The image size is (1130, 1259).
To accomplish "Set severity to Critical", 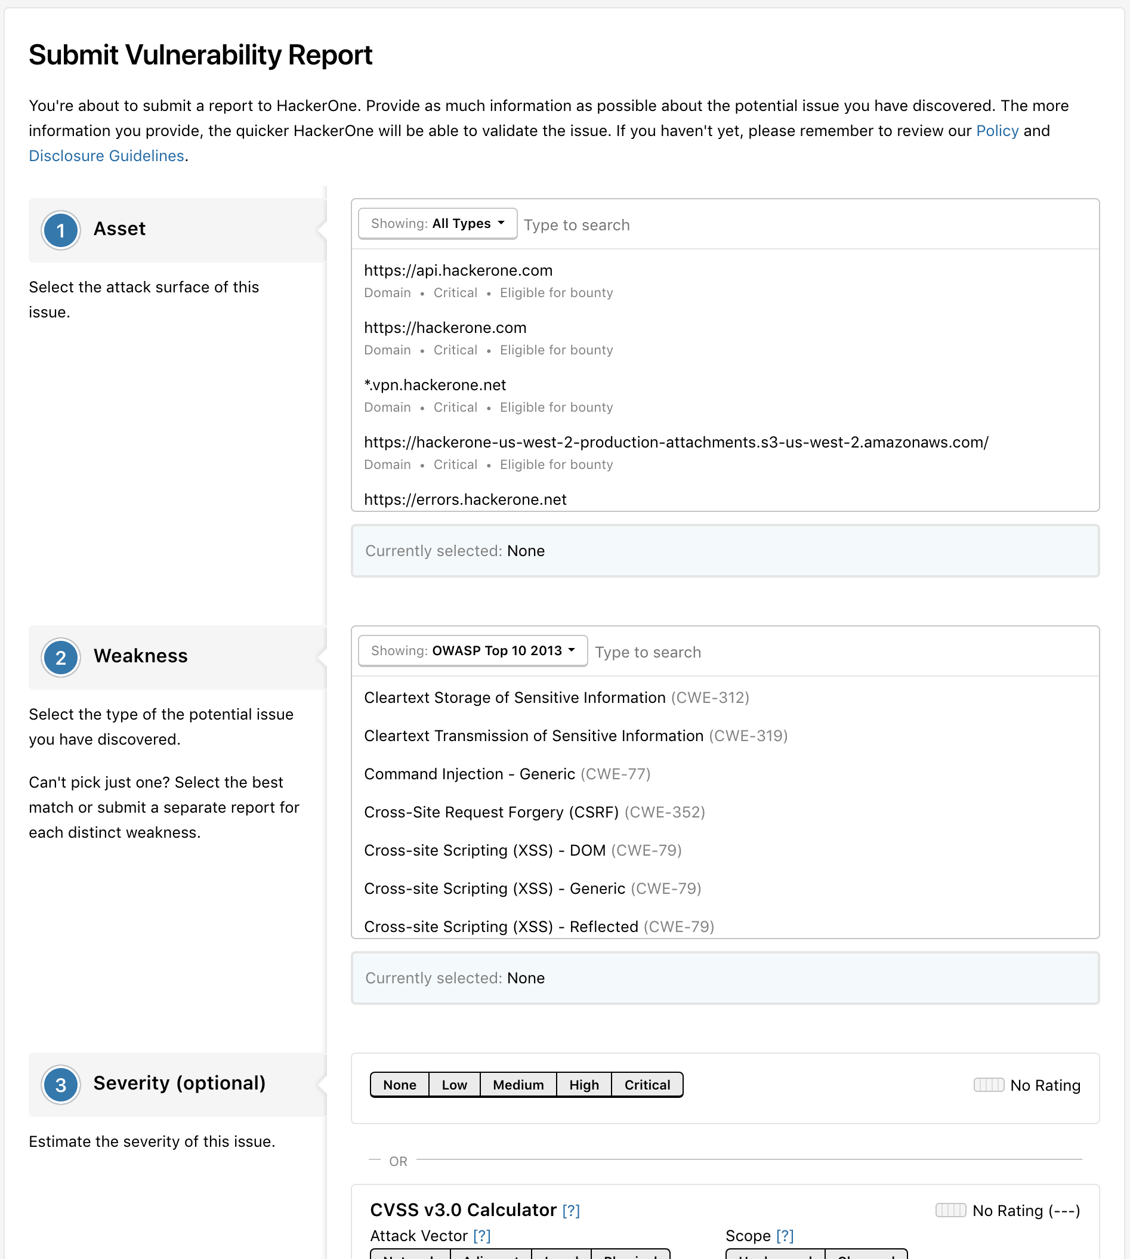I will coord(647,1085).
